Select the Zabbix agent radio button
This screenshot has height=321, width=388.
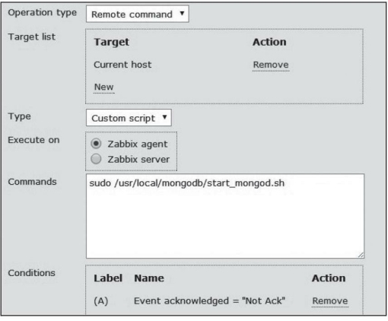[x=96, y=144]
